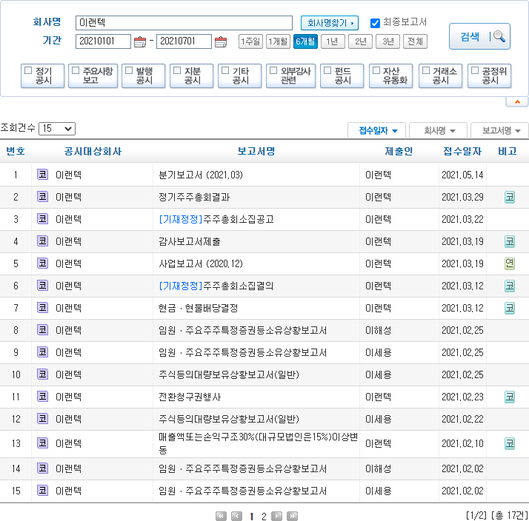Viewport: 529px width, 521px height.
Task: Check the 기타공시 filter
Action: (x=225, y=70)
